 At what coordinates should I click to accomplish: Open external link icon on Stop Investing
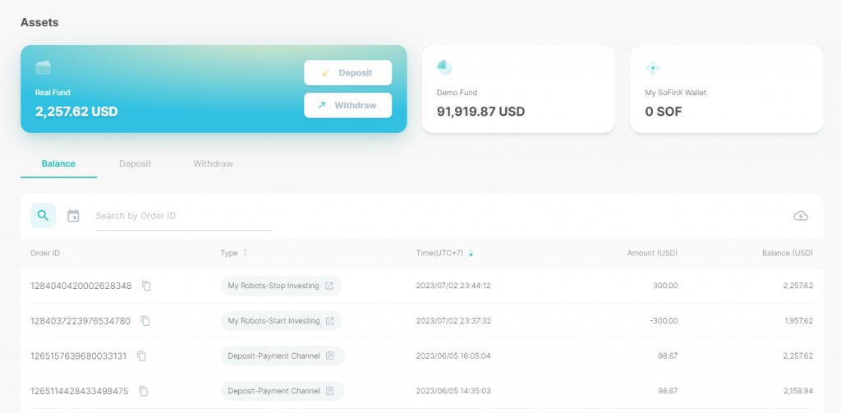329,286
